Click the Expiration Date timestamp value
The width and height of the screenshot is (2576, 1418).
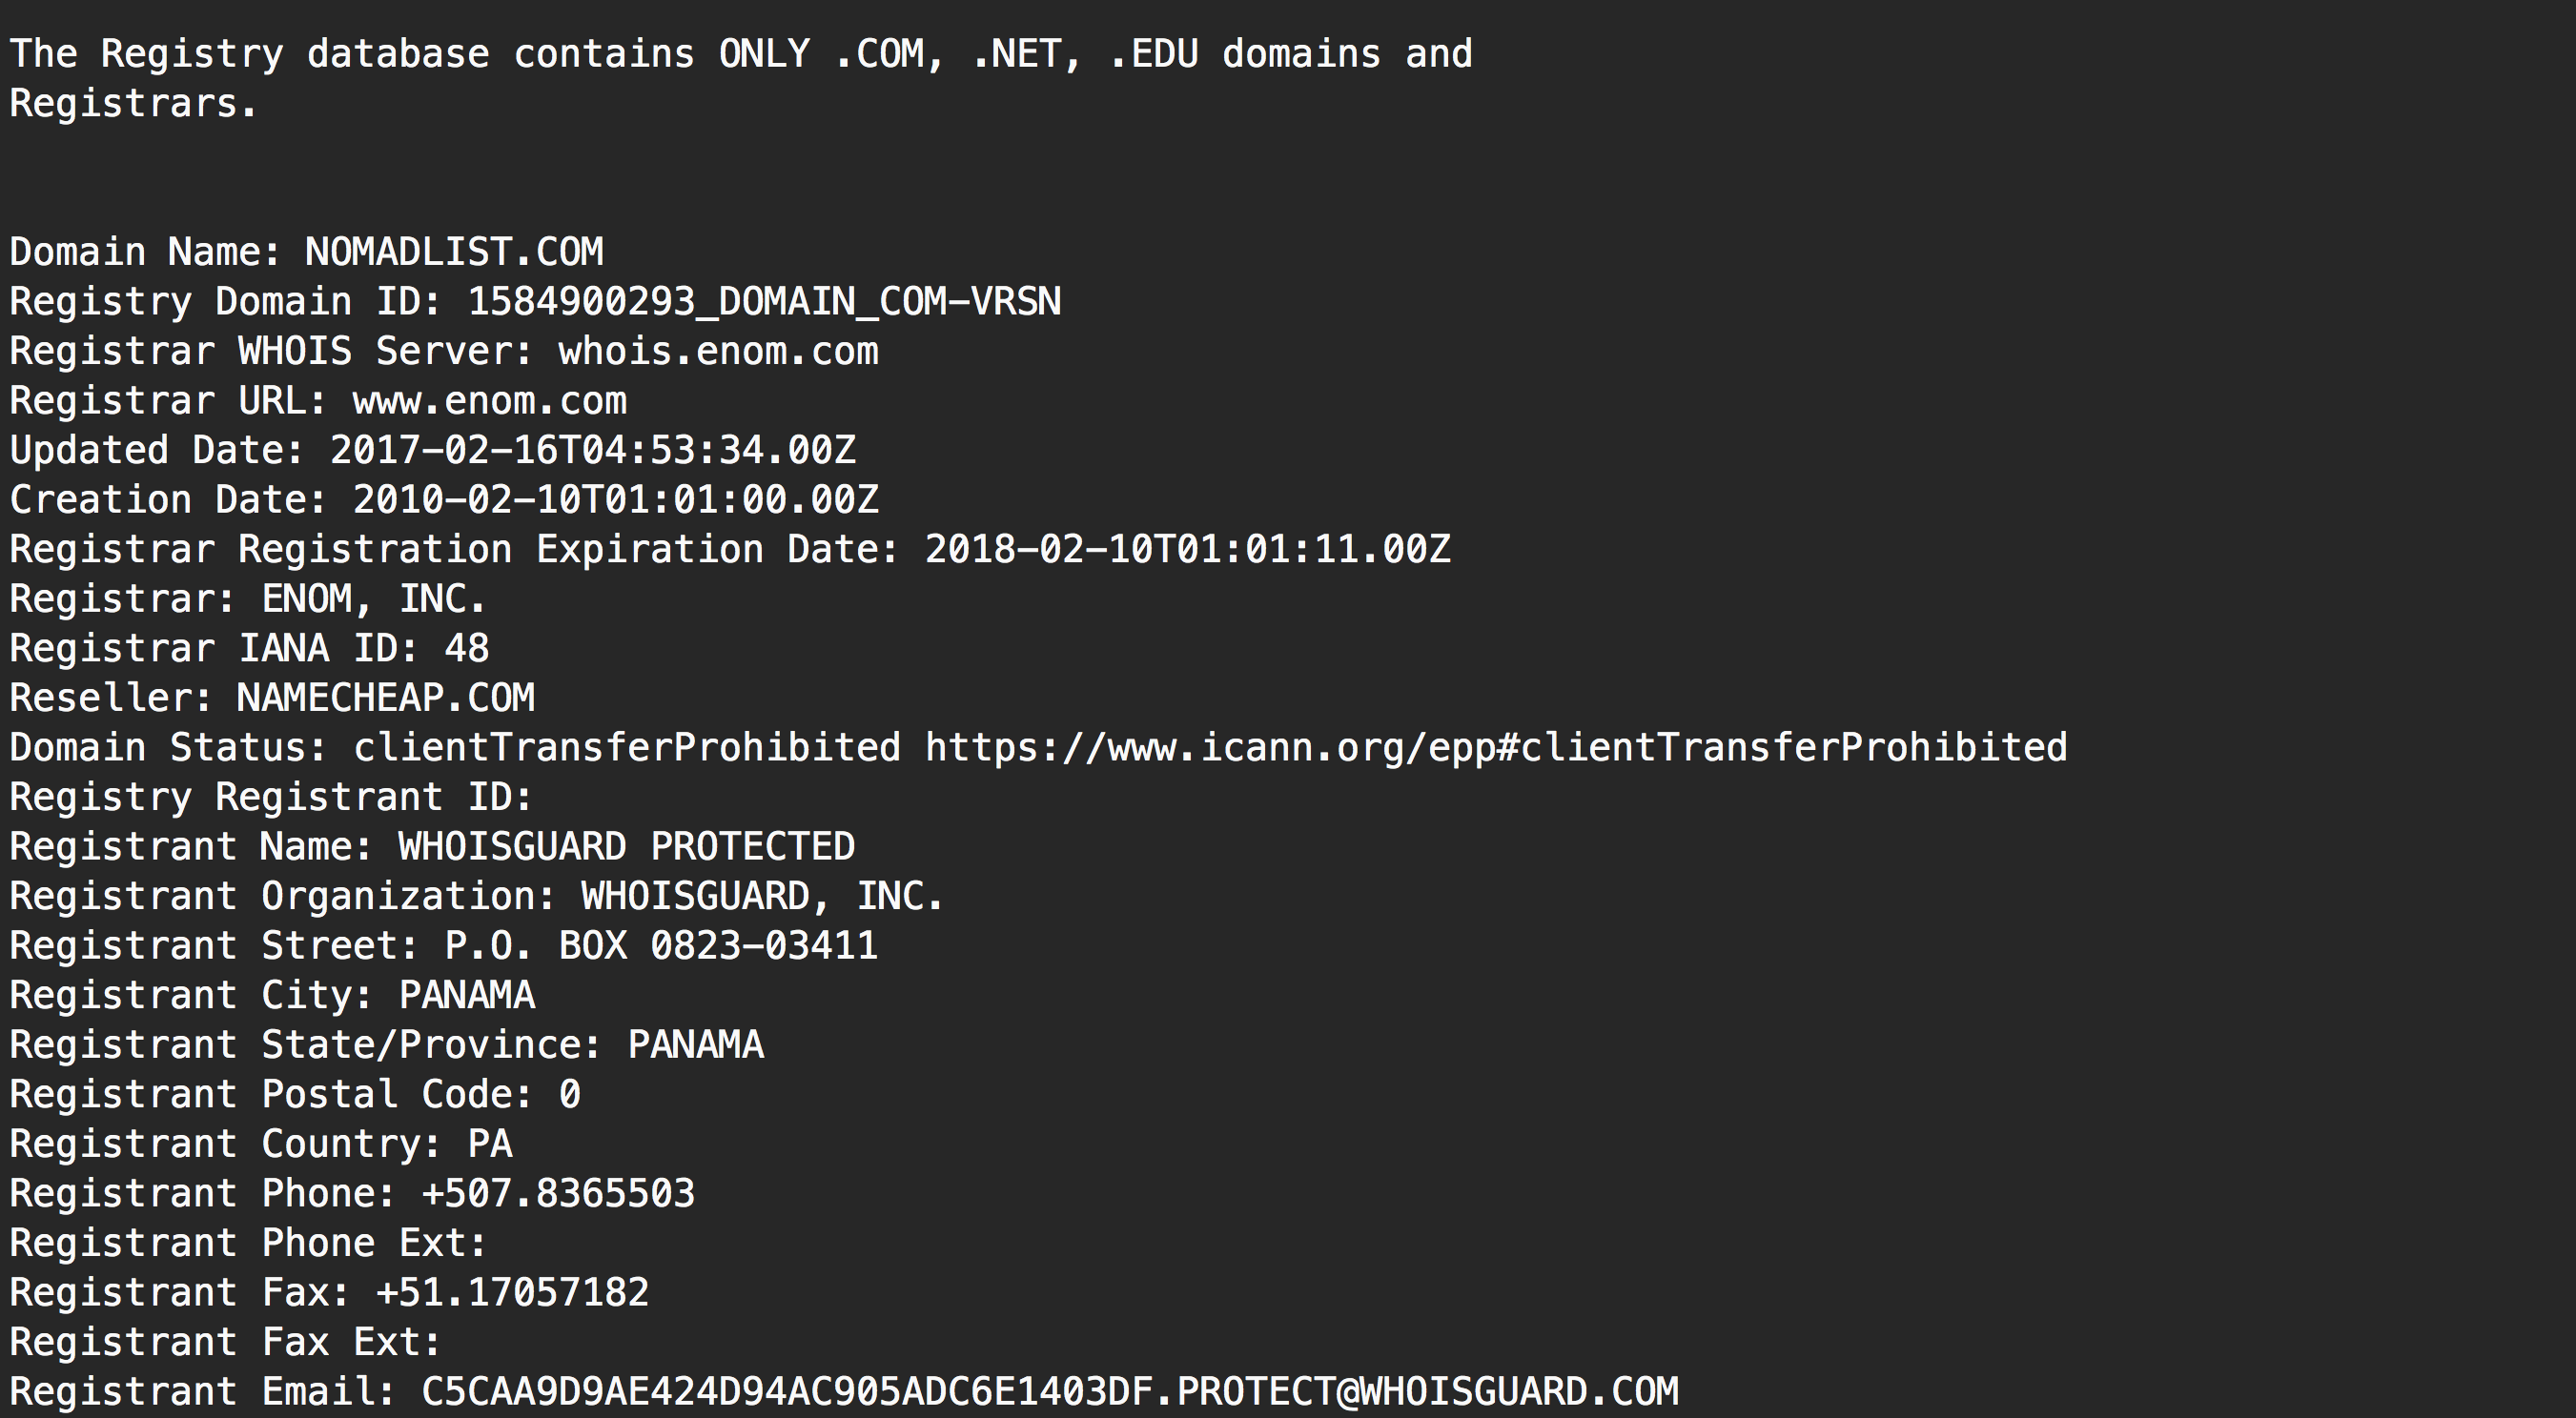click(1188, 549)
